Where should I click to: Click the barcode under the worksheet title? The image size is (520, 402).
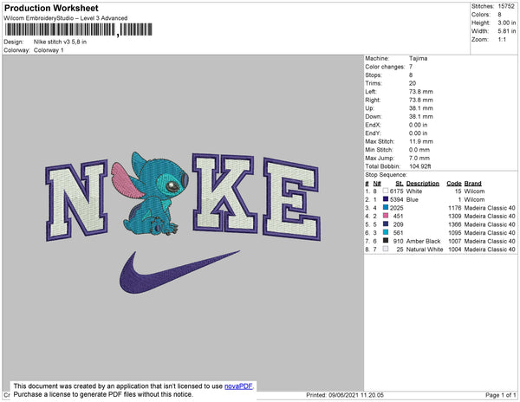coord(79,29)
